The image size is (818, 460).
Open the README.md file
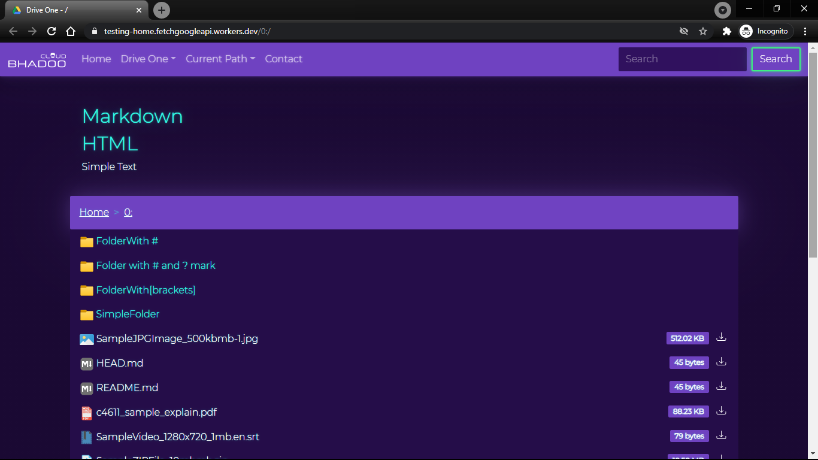tap(127, 388)
